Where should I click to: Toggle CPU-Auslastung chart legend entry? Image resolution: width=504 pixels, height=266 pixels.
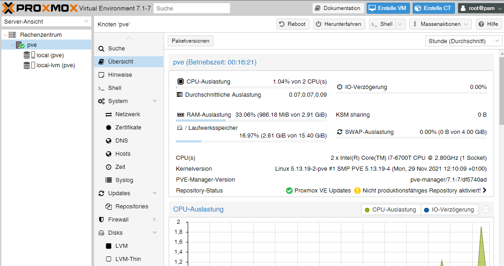(x=391, y=210)
